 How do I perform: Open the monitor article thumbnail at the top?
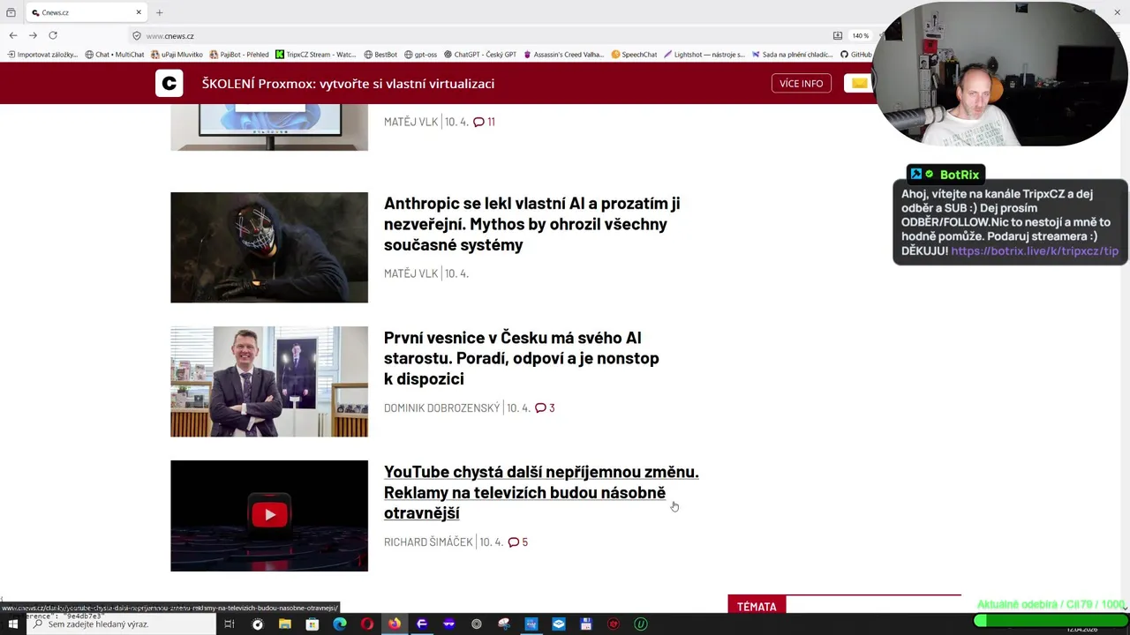point(269,128)
